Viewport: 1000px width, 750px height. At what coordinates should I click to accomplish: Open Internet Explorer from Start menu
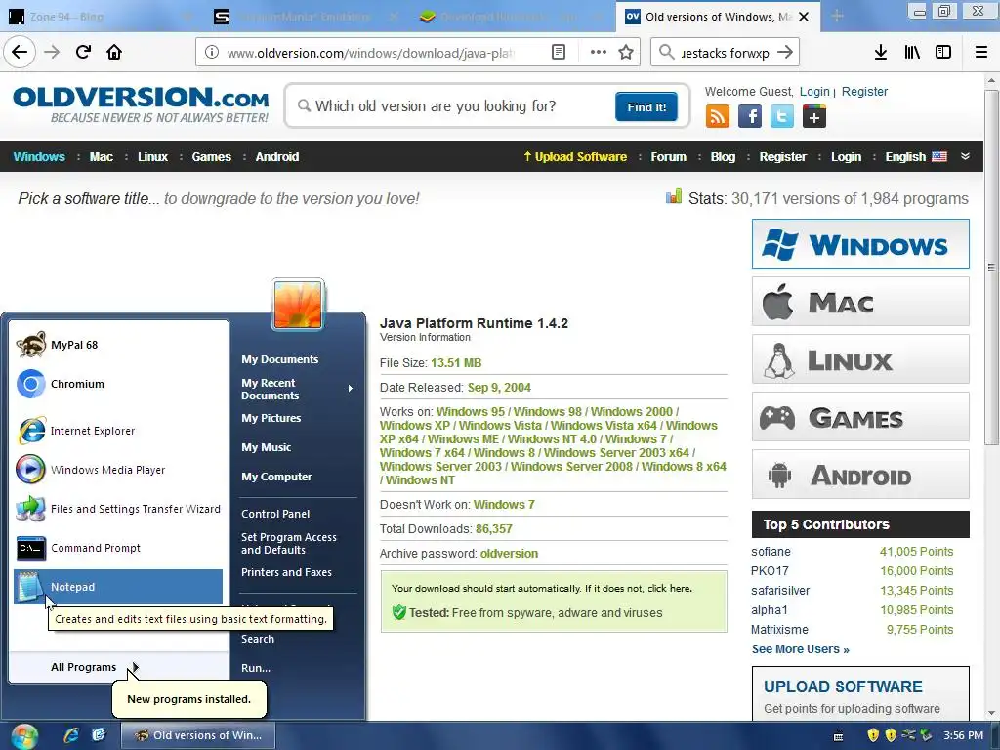118,431
